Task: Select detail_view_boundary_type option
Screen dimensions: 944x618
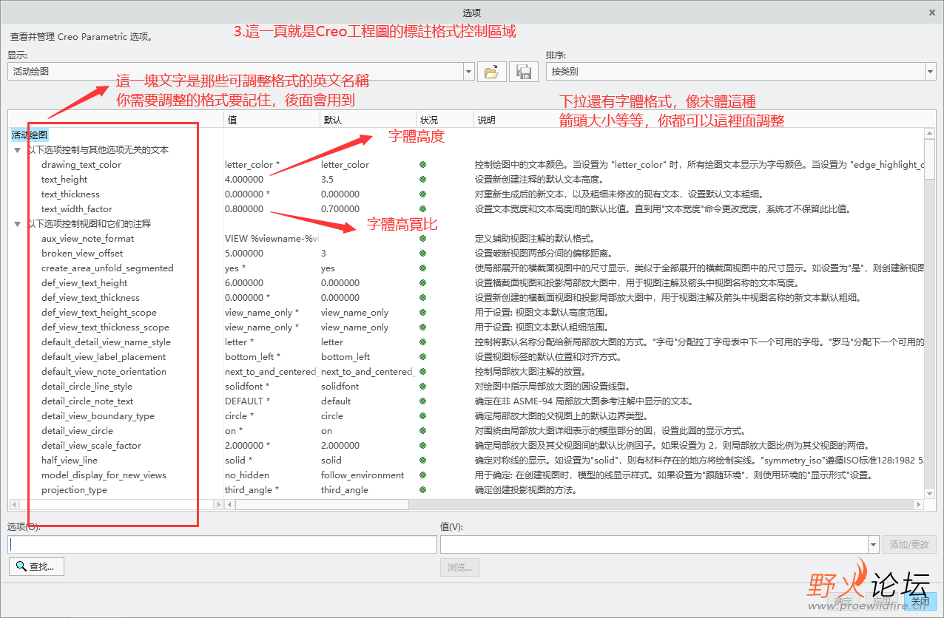Action: [x=98, y=416]
